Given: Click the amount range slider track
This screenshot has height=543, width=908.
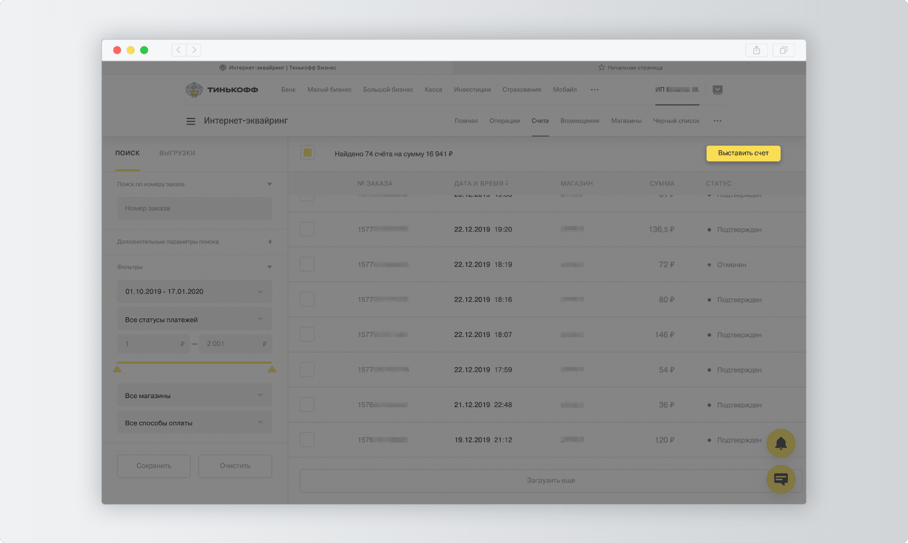Looking at the screenshot, I should pos(194,362).
